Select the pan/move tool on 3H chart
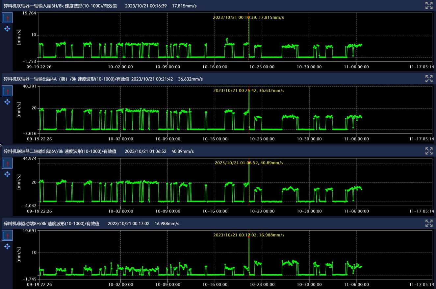Viewport: 436px width, 289px height. [7, 29]
